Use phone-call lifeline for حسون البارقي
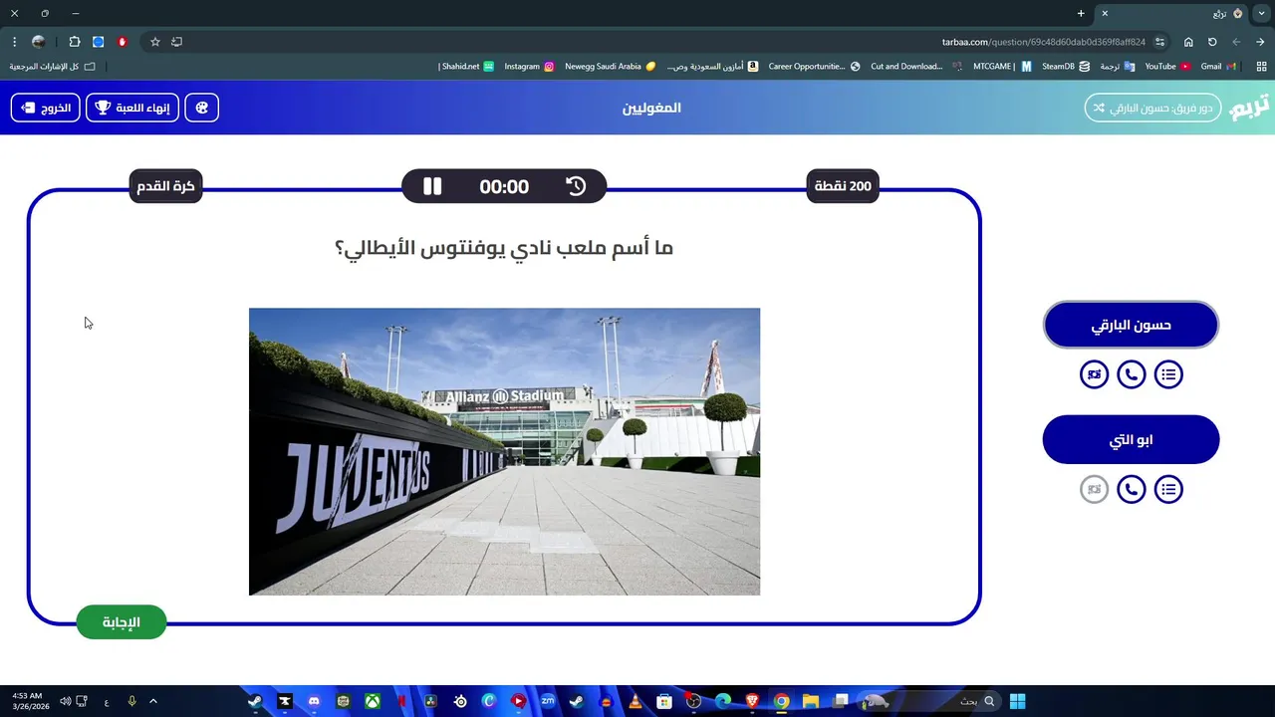This screenshot has width=1275, height=717. point(1132,374)
